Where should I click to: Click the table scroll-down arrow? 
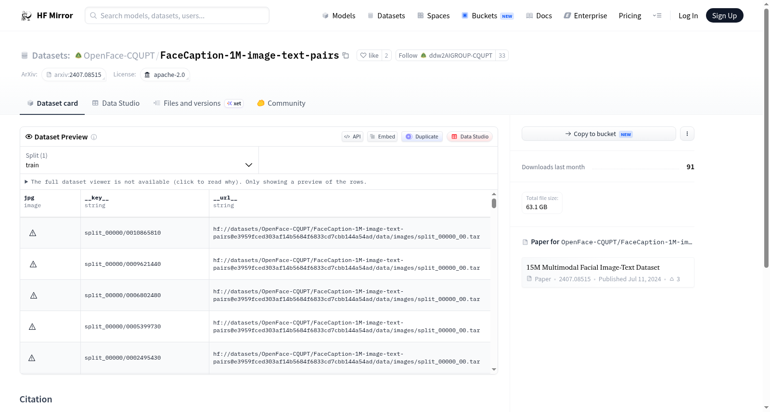(494, 369)
